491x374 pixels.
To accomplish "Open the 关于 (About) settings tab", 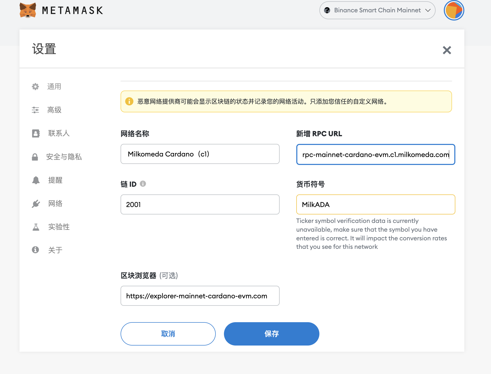I will pyautogui.click(x=55, y=250).
